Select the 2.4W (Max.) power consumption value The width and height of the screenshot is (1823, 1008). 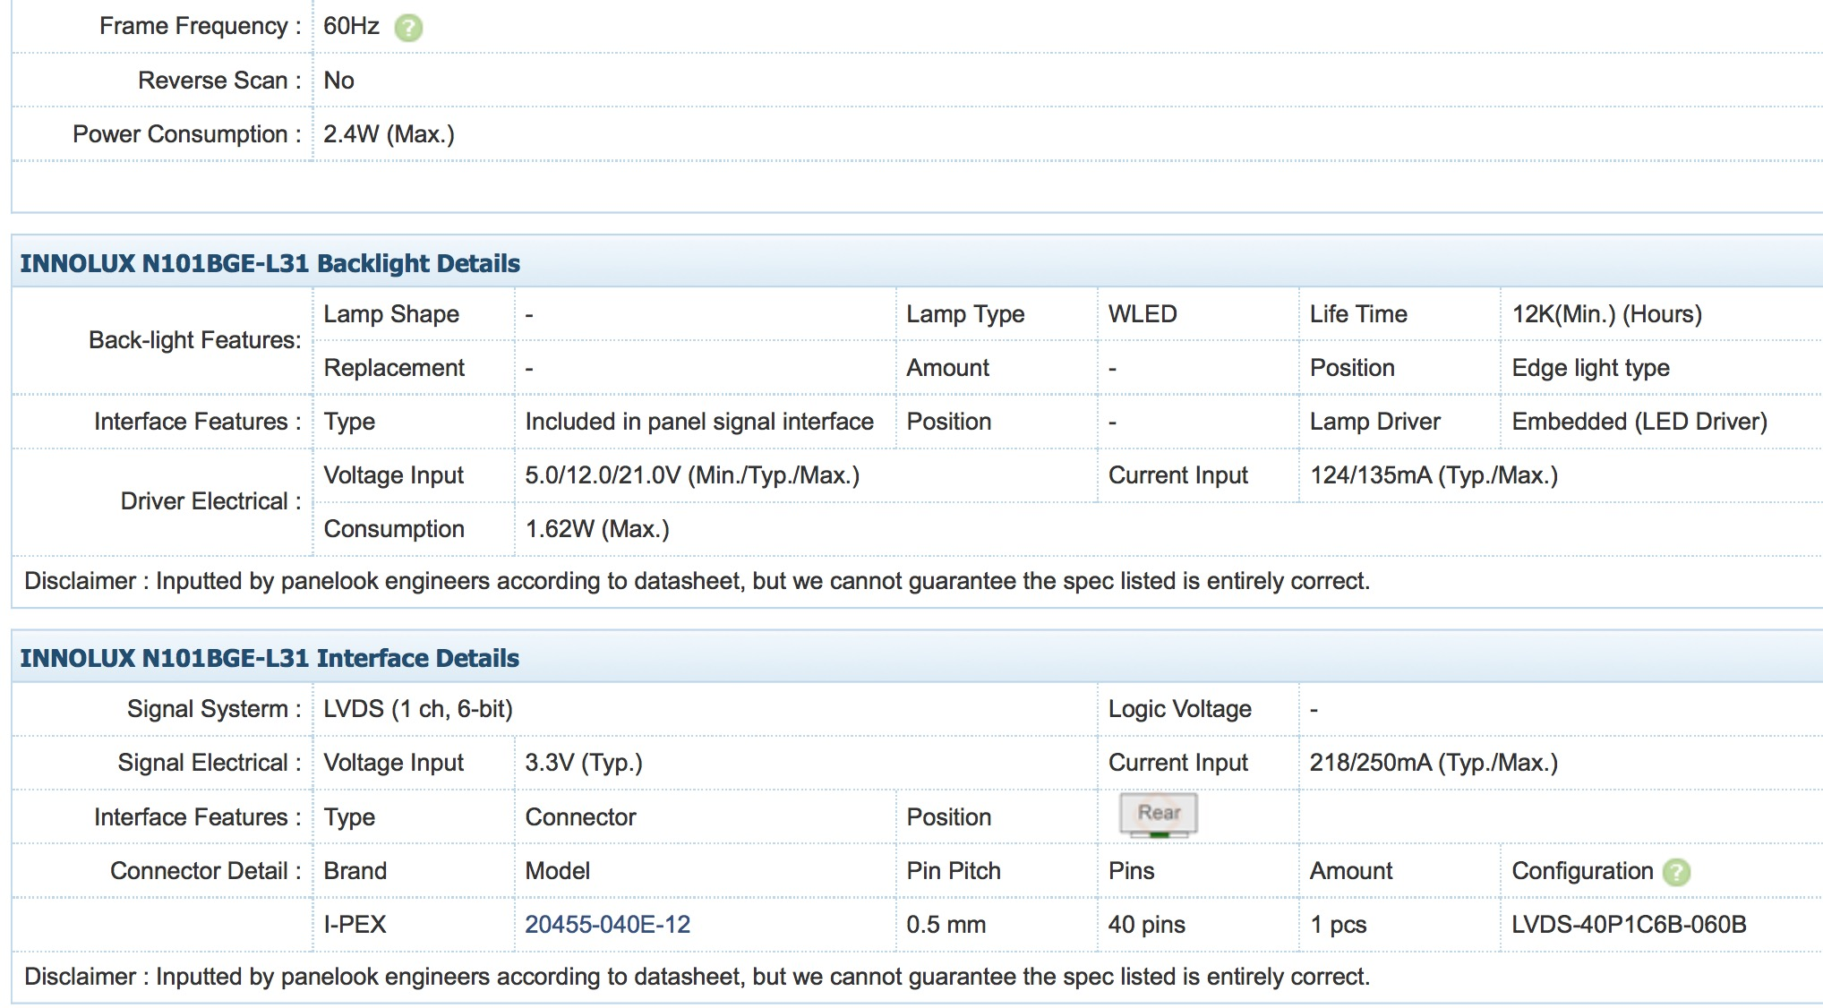389,134
